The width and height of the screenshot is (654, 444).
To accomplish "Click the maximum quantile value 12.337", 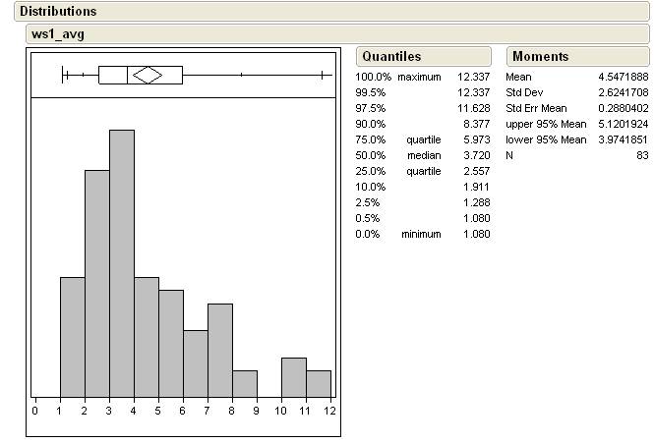I will click(x=473, y=77).
